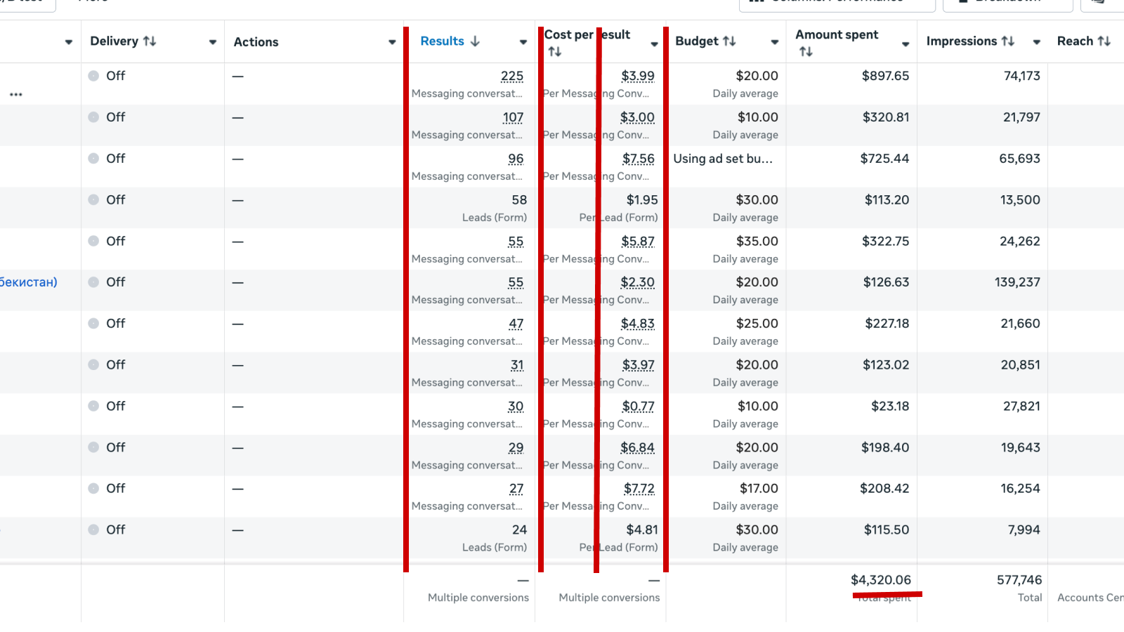Sort using the Budget column arrows
This screenshot has height=632, width=1124.
click(x=730, y=41)
